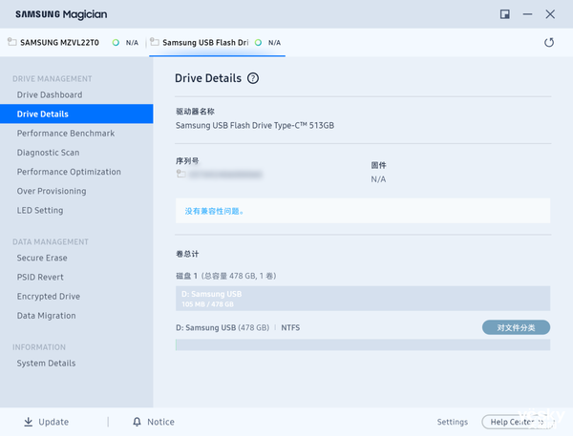Switch to the SAMSUNG MZVL22T0 drive tab

[x=59, y=43]
